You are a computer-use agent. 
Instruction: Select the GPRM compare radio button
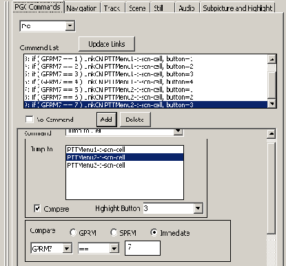tap(73, 232)
